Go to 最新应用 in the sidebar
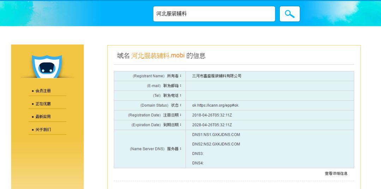Image resolution: width=381 pixels, height=189 pixels. pos(43,117)
